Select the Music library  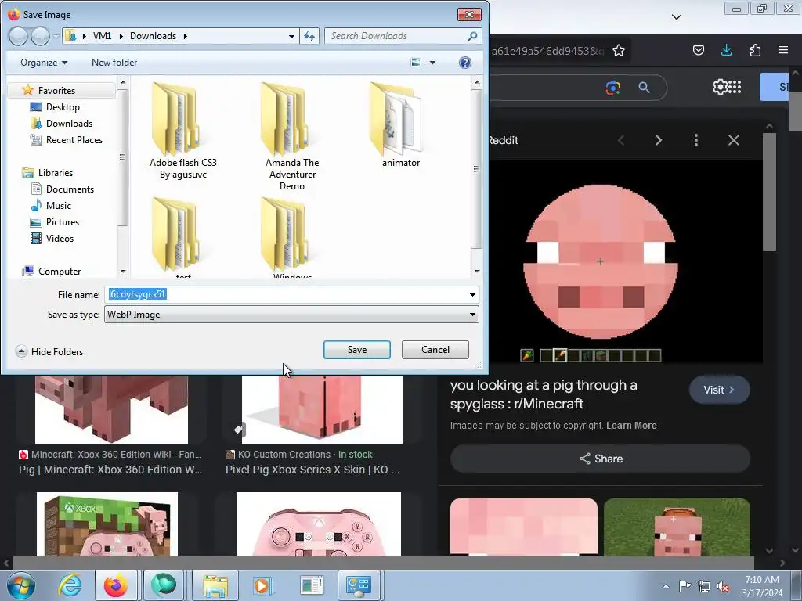tap(58, 206)
